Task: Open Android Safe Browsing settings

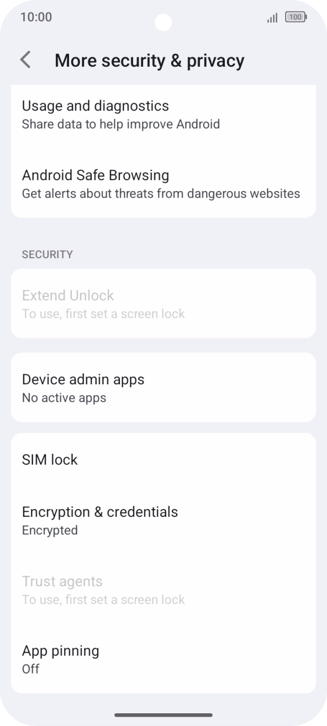Action: coord(96,176)
